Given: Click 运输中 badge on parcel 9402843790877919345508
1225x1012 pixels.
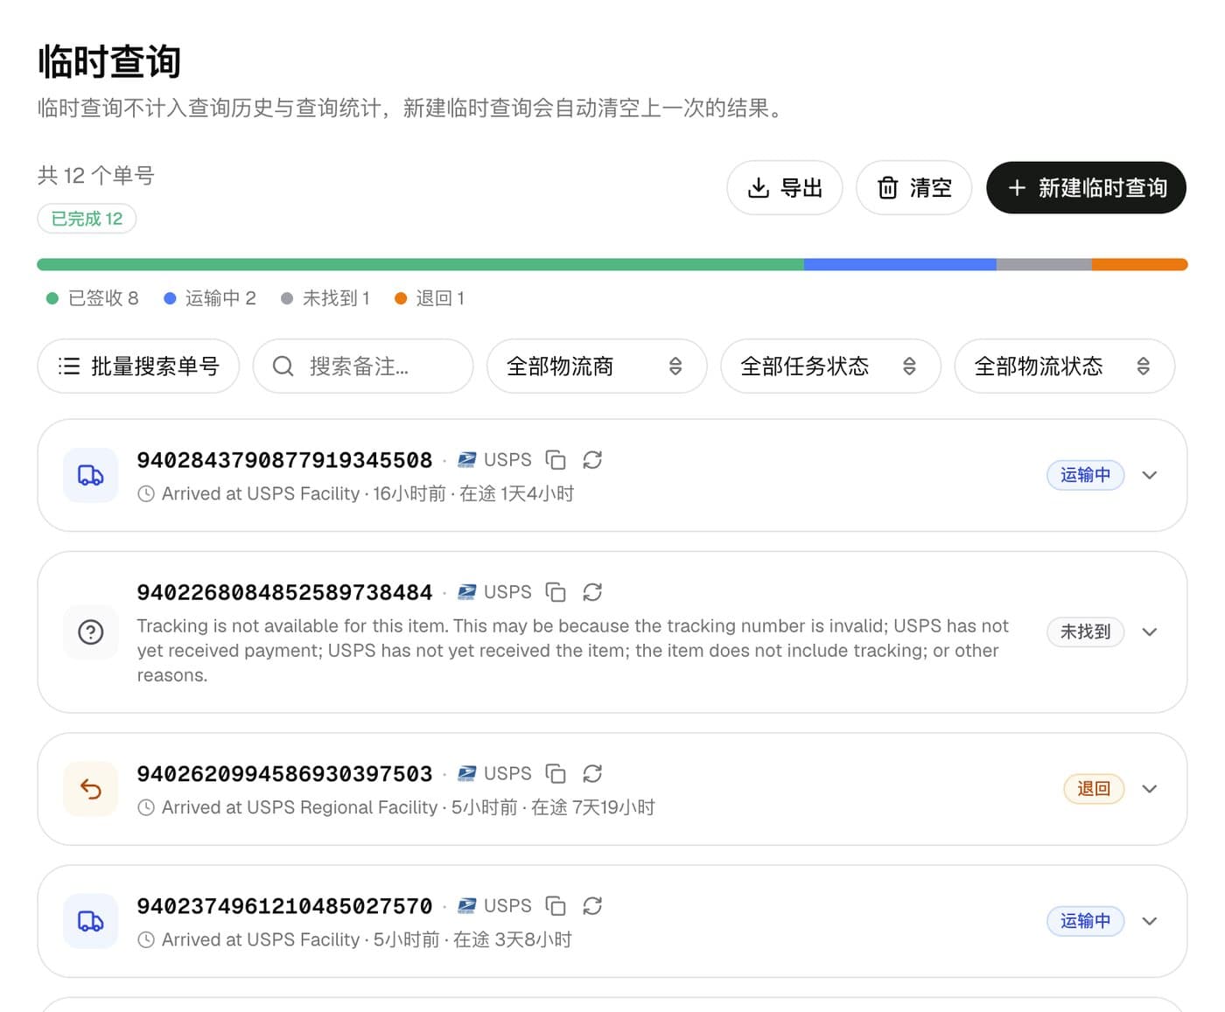Looking at the screenshot, I should (1085, 475).
